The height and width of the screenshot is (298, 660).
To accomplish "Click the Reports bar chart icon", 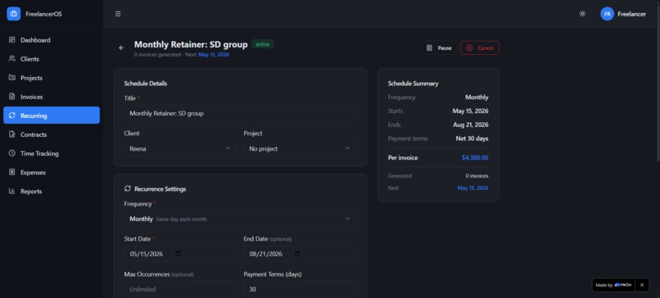I will pos(11,191).
